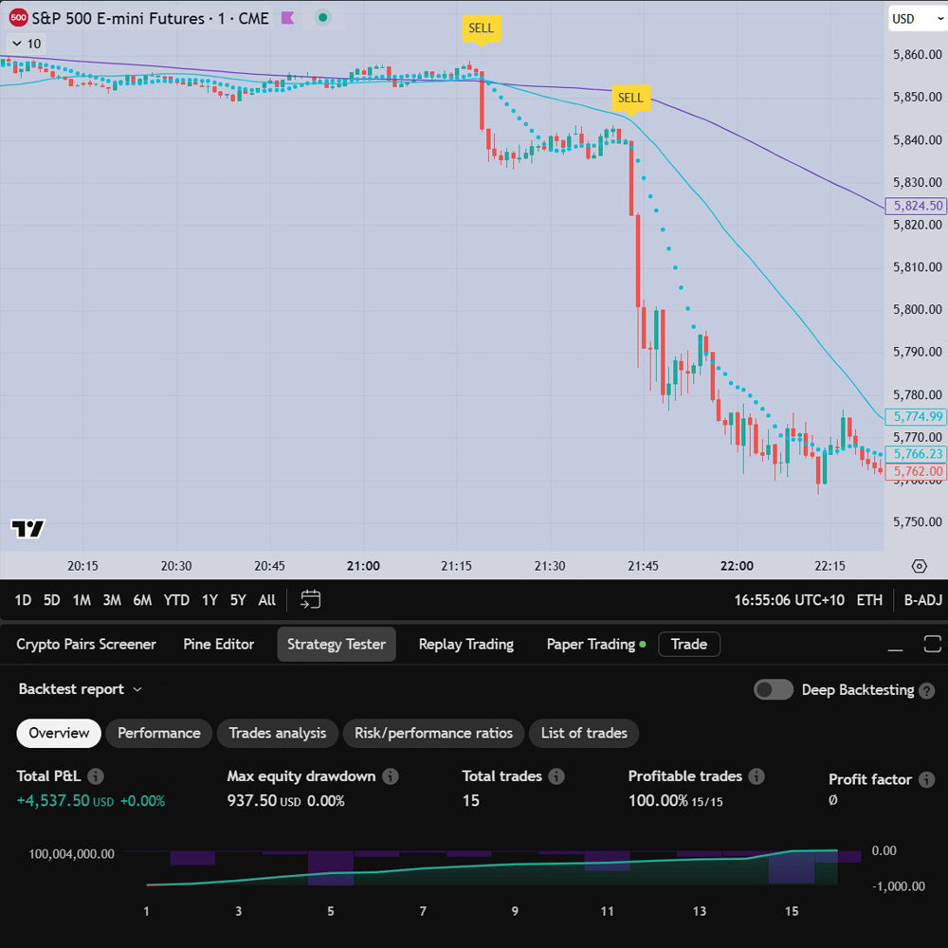The width and height of the screenshot is (948, 948).
Task: Expand the Backtest report dropdown
Action: (80, 689)
